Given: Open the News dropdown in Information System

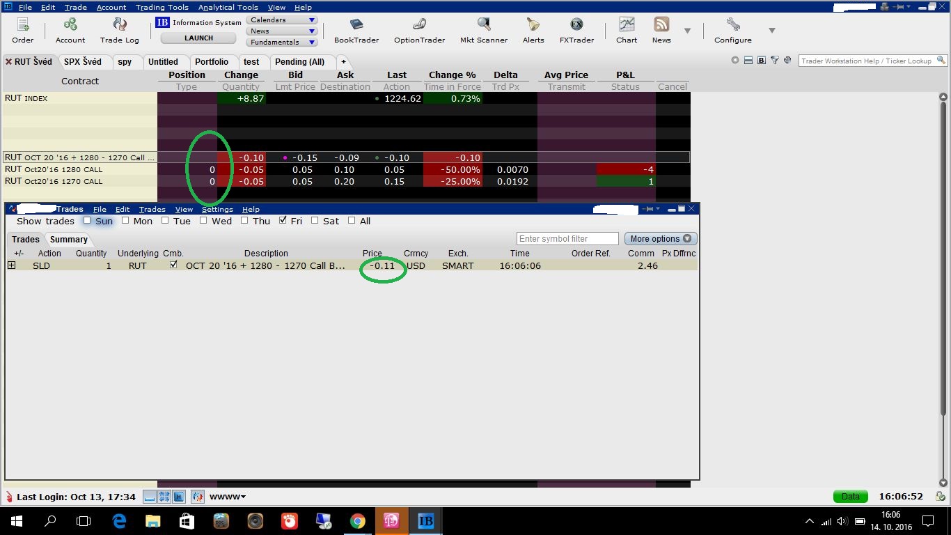Looking at the screenshot, I should click(283, 31).
